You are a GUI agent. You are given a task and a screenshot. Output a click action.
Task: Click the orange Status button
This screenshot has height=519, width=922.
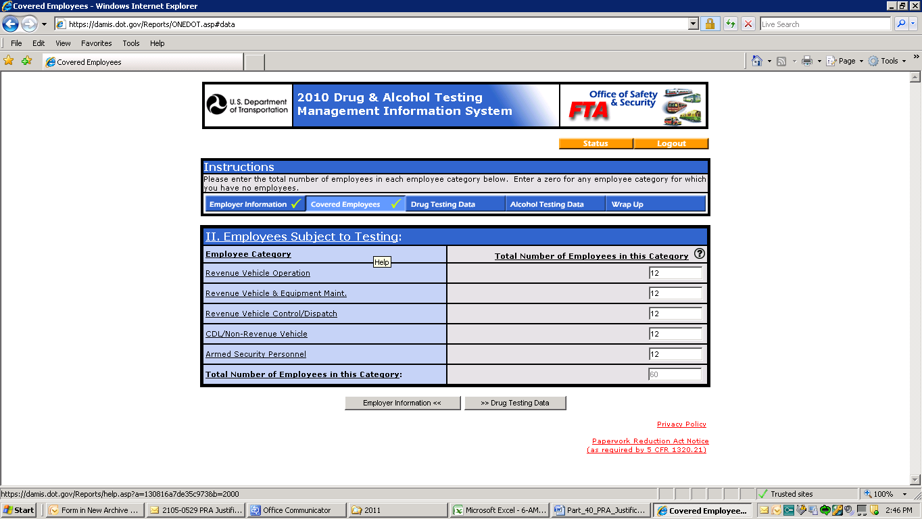click(596, 143)
